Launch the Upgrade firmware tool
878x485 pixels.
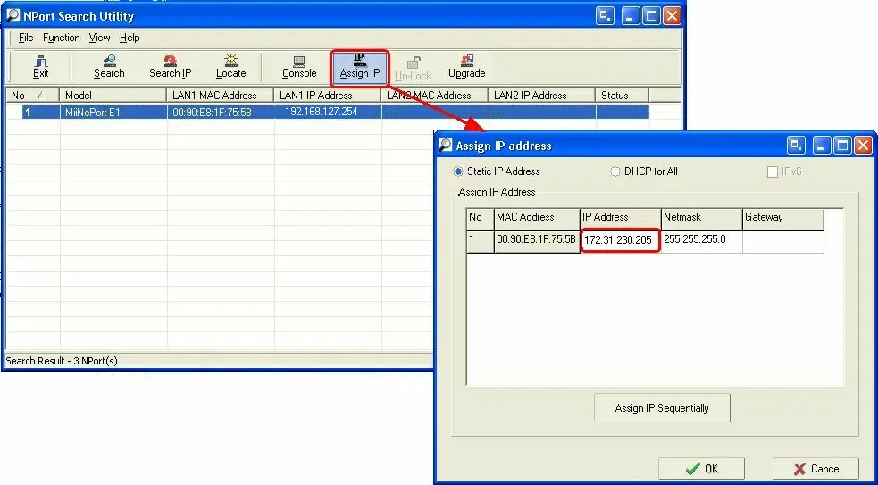(466, 67)
